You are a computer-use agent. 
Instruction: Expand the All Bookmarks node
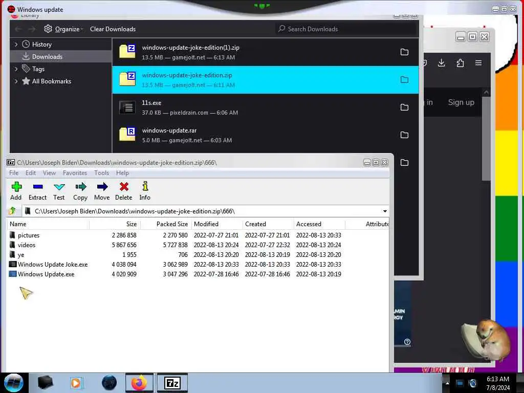click(16, 81)
